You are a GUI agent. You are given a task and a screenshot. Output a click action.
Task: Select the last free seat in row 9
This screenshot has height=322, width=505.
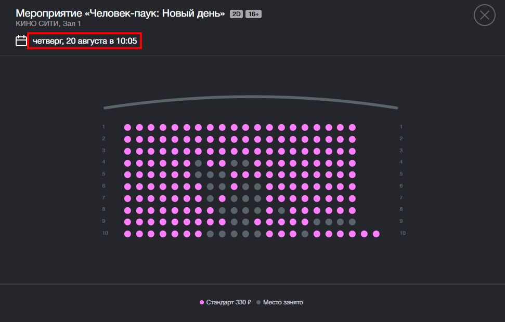coord(305,222)
